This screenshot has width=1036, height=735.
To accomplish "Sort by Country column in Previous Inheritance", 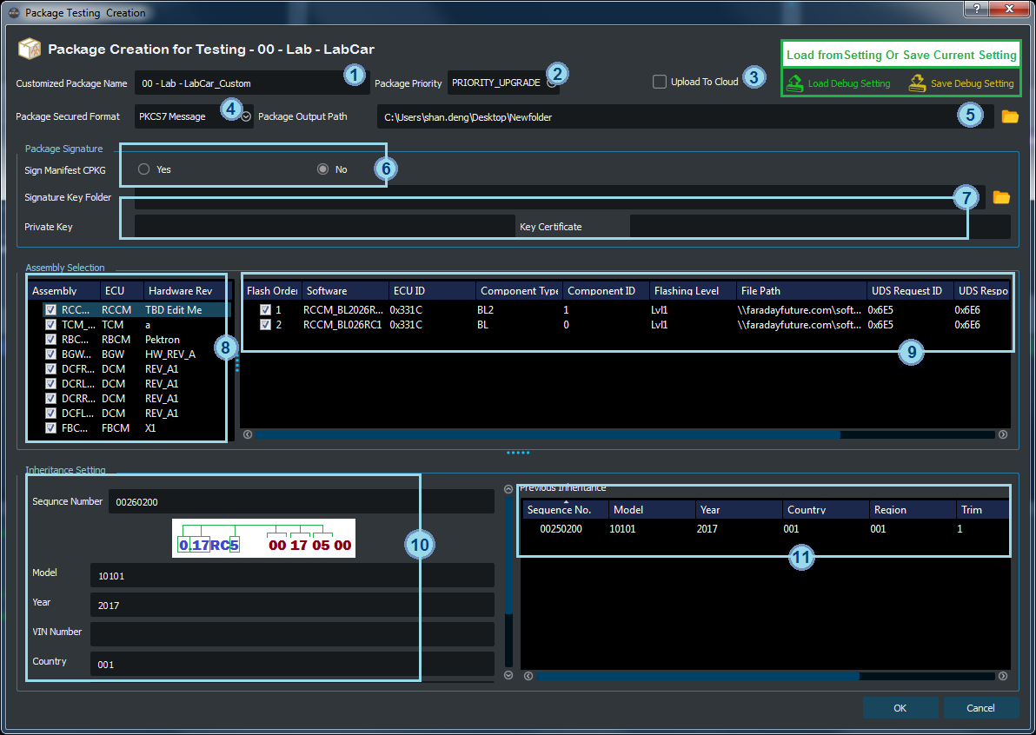I will coord(825,510).
